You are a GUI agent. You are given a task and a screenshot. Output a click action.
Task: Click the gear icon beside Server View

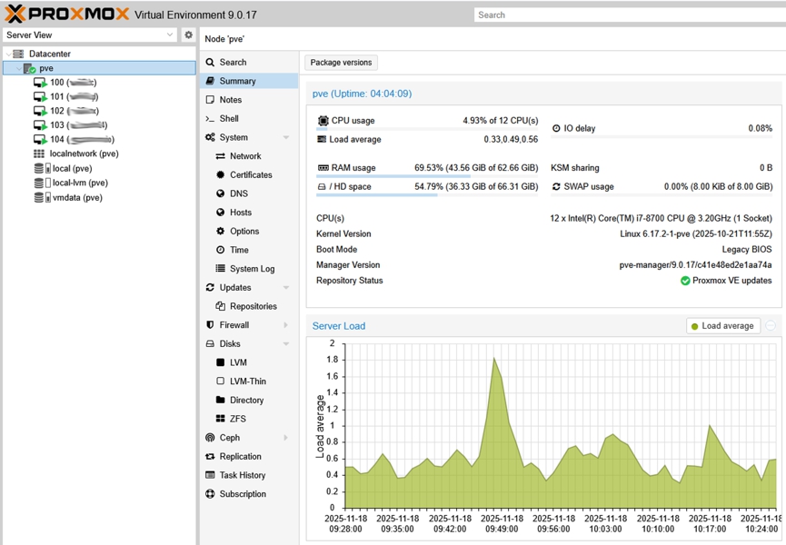tap(188, 35)
